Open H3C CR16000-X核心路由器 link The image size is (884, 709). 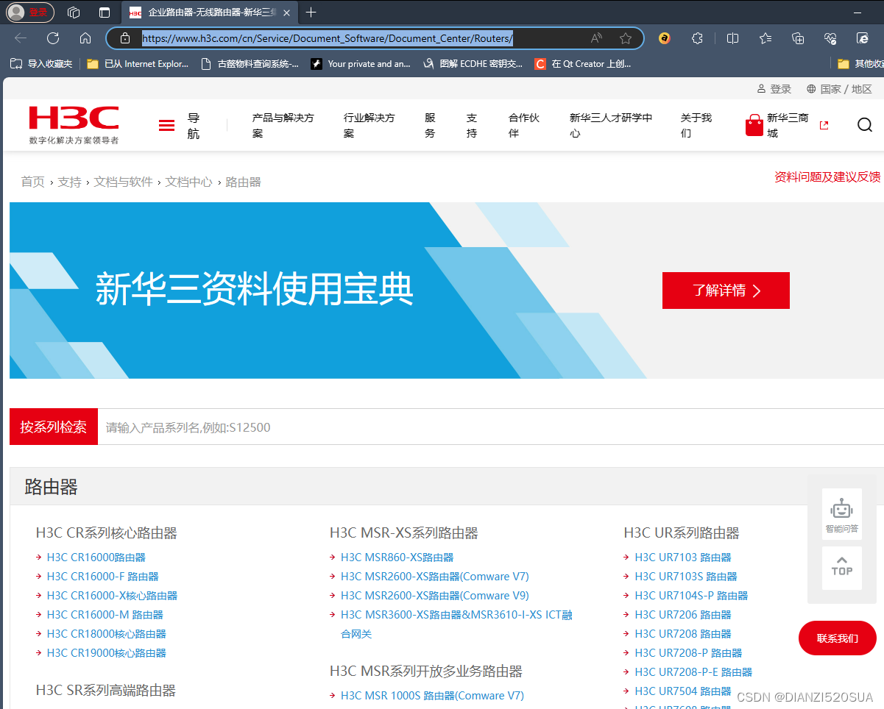[112, 596]
